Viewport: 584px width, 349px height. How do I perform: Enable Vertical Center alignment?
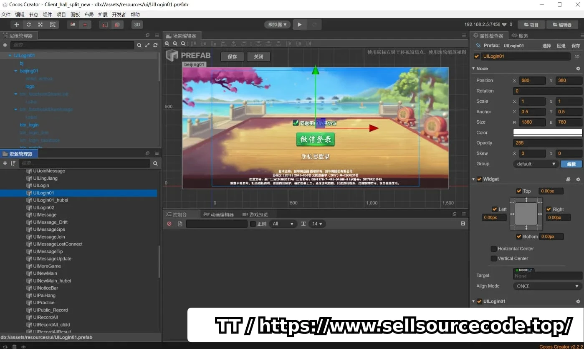pyautogui.click(x=494, y=259)
